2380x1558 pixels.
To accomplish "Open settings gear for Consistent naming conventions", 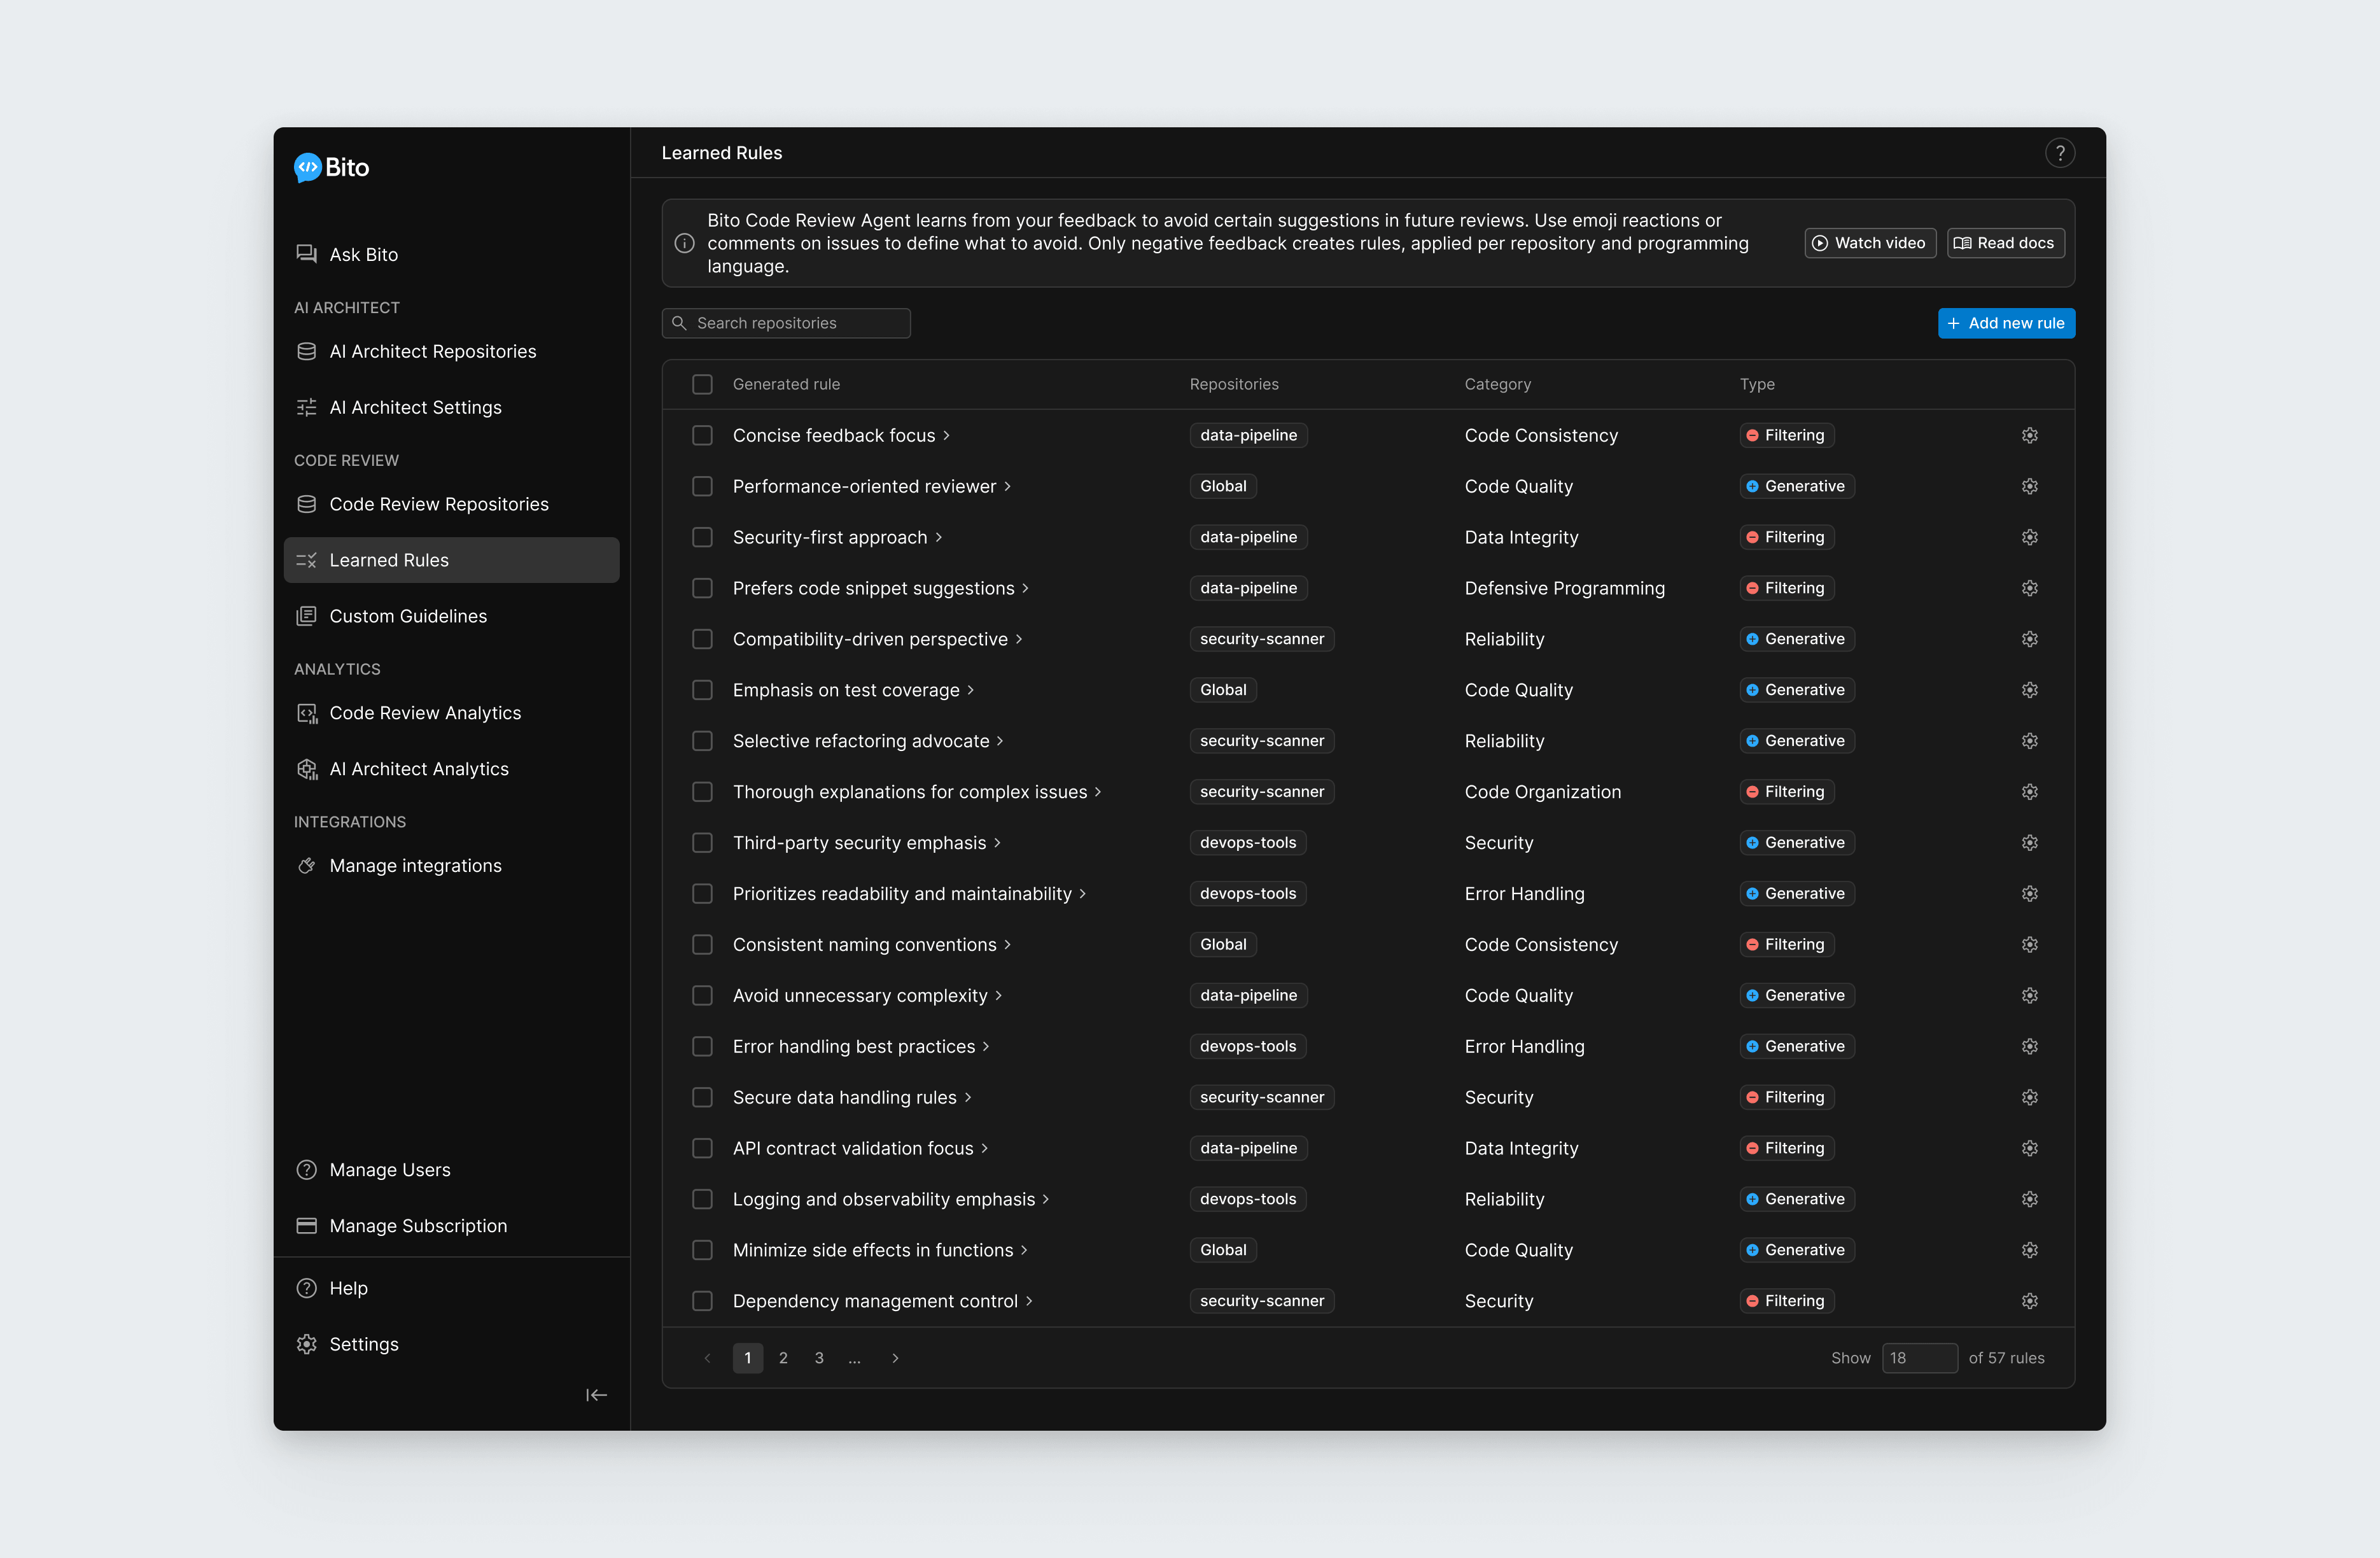I will click(x=2029, y=945).
